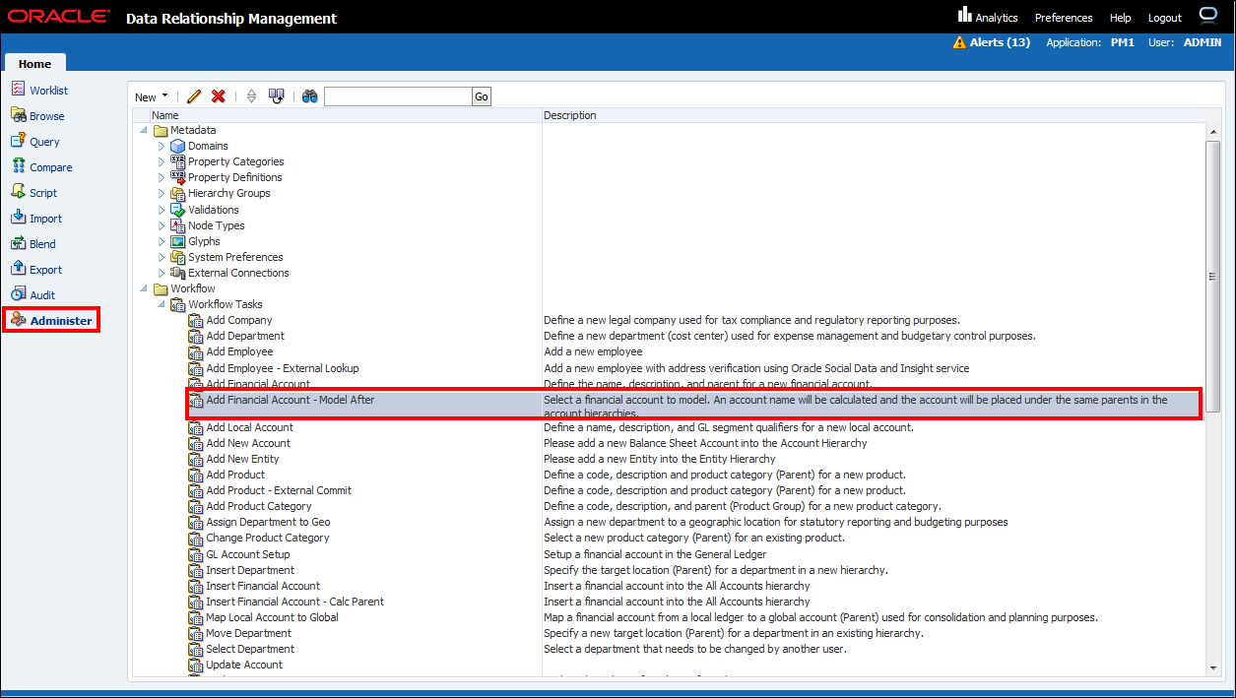Image resolution: width=1236 pixels, height=698 pixels.
Task: Select the Add Local Account task
Action: click(249, 427)
